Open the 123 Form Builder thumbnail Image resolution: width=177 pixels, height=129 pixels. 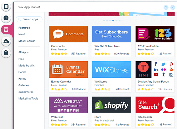pos(155,34)
